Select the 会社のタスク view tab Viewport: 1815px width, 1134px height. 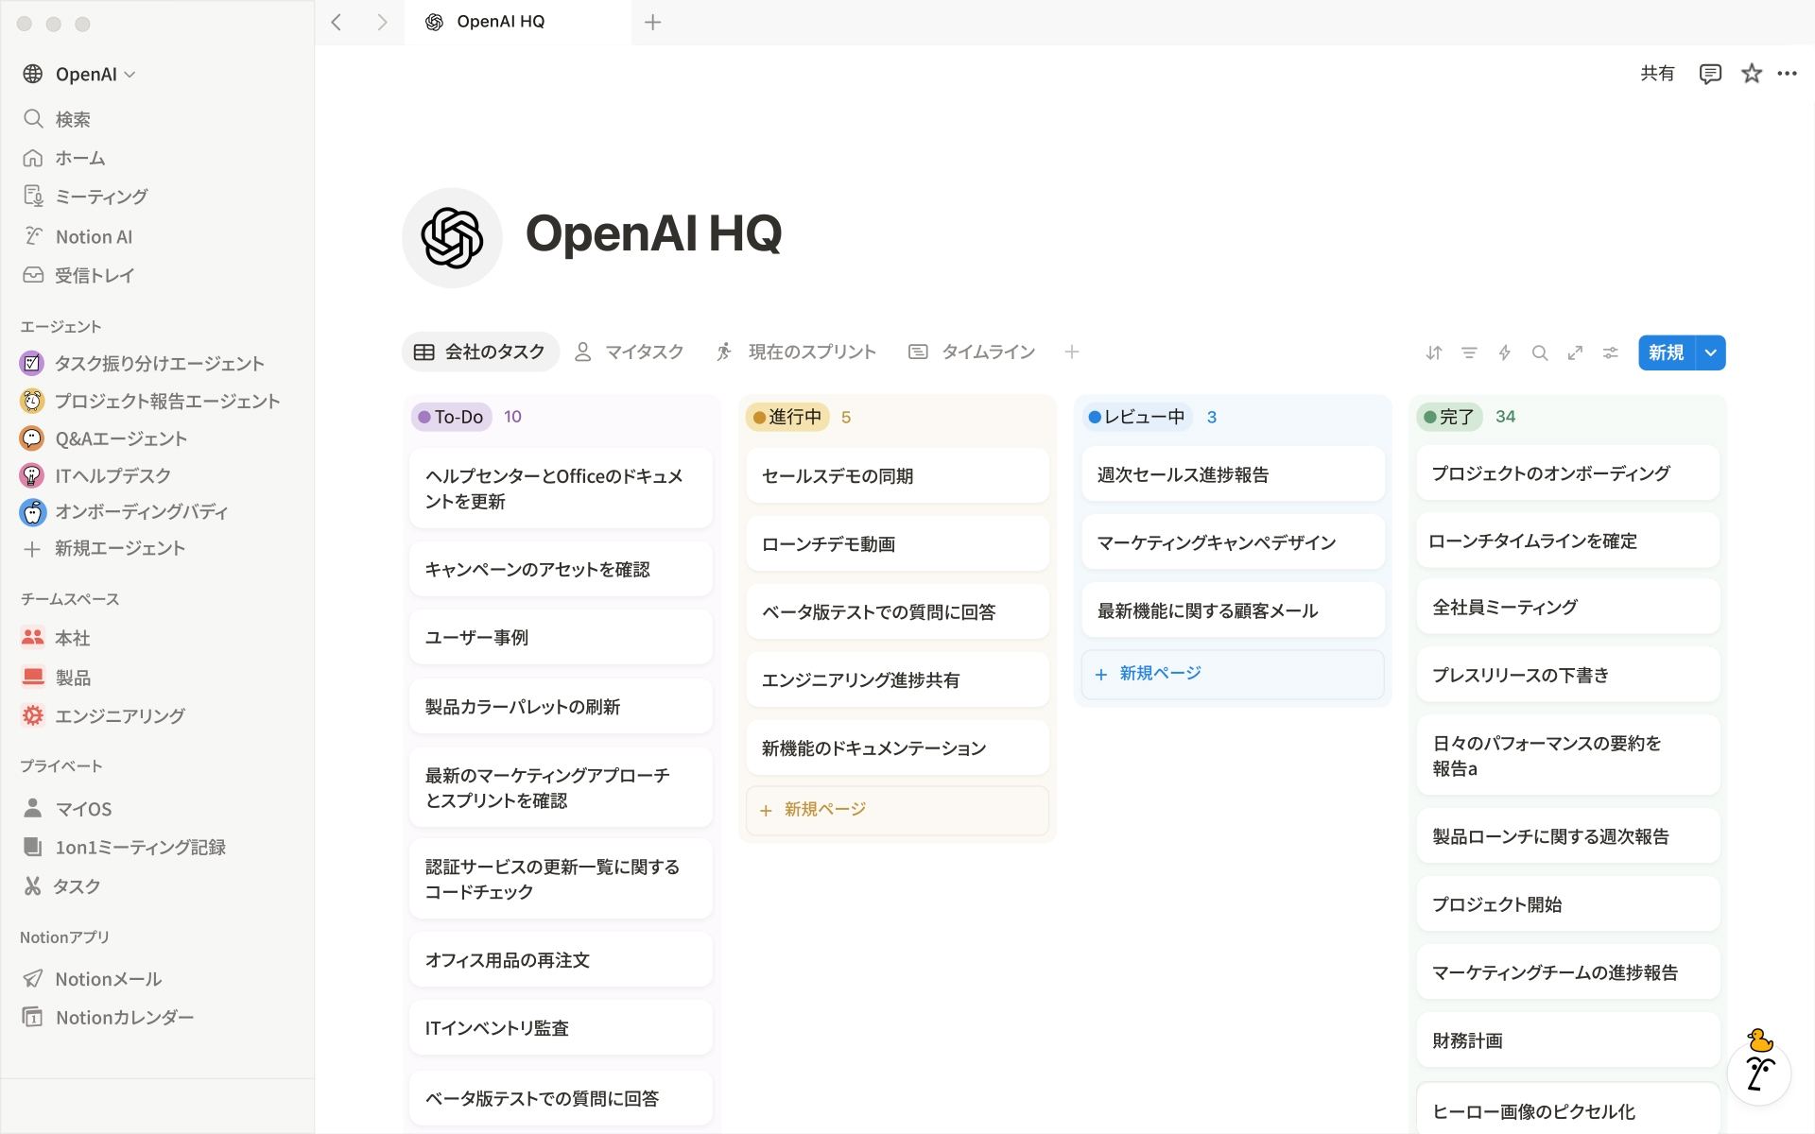point(480,352)
